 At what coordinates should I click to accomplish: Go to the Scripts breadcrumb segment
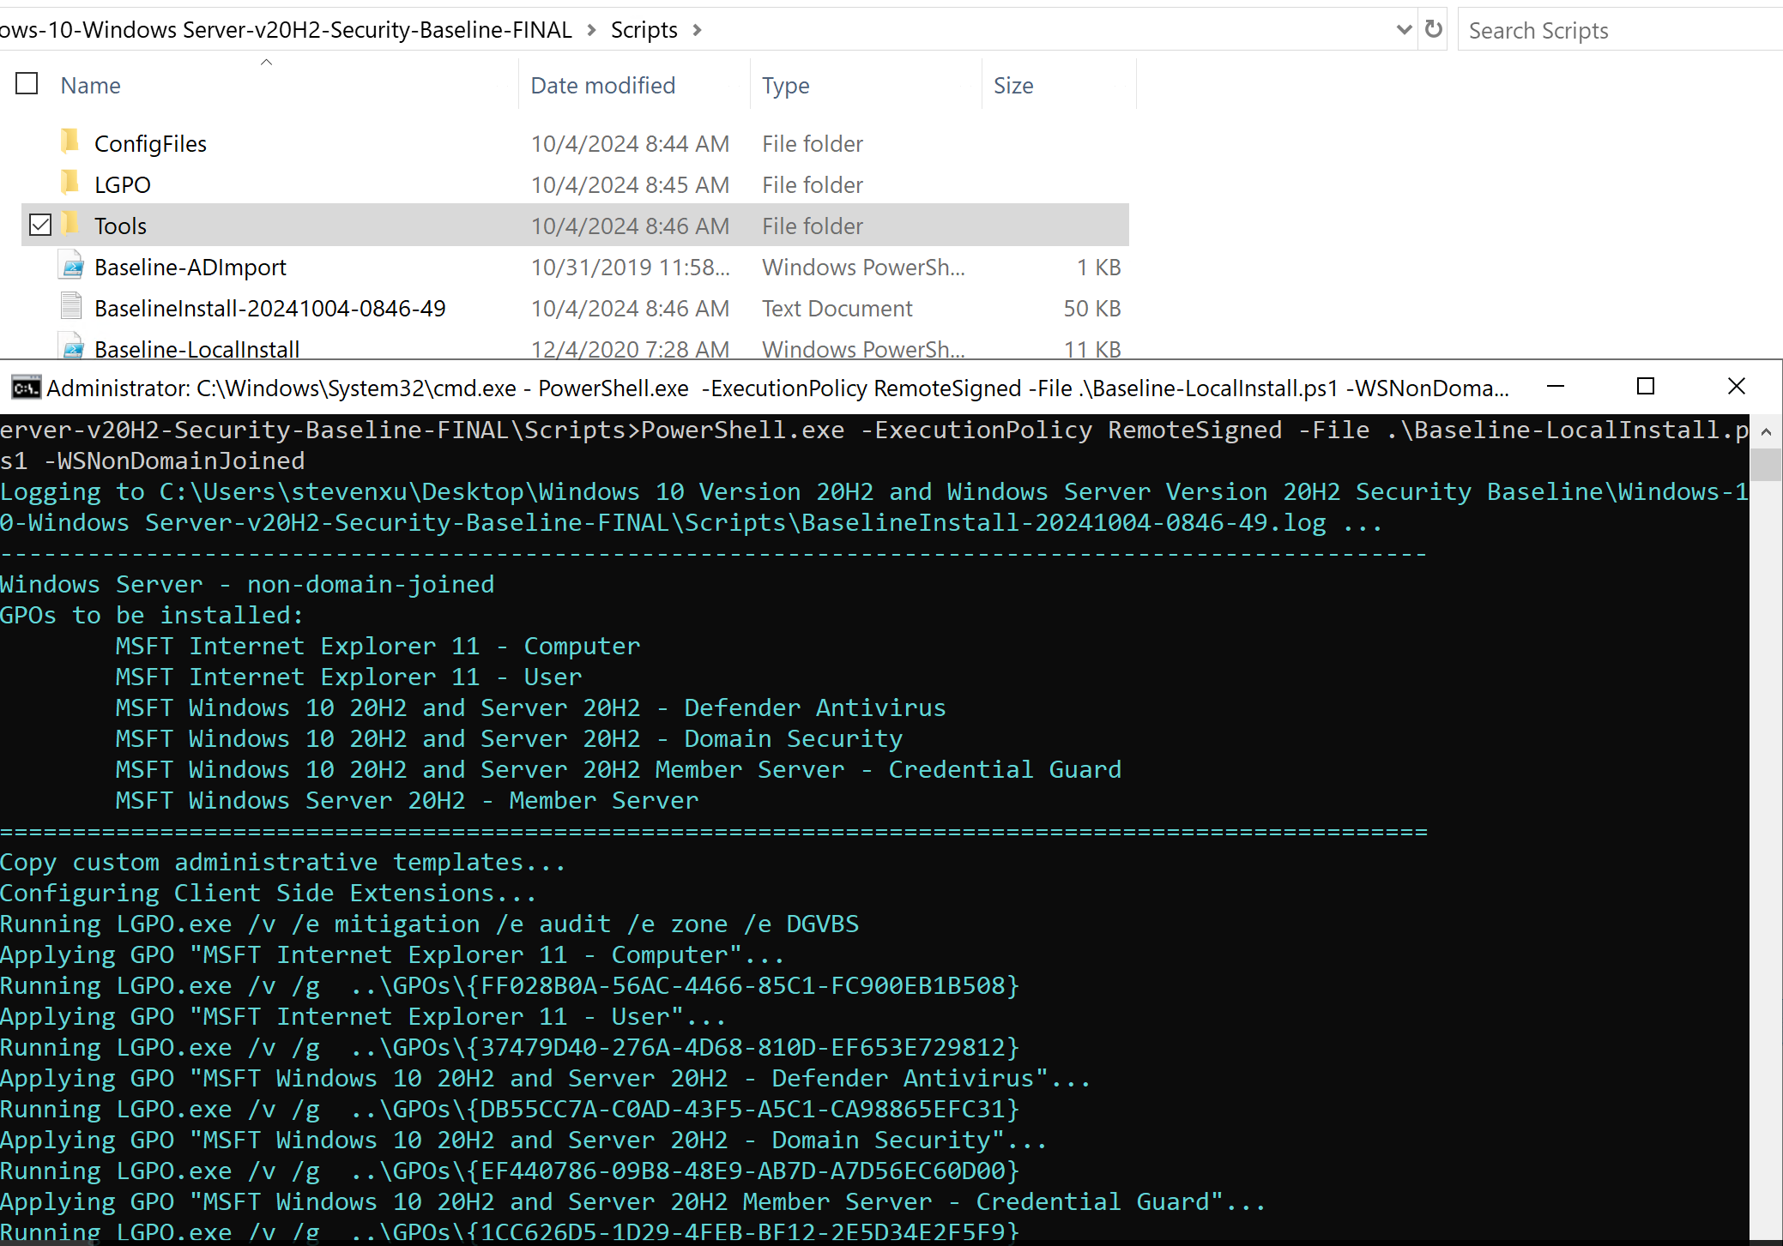pyautogui.click(x=644, y=30)
